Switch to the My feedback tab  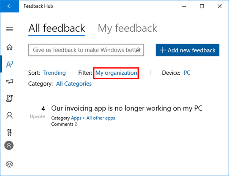[x=127, y=28]
